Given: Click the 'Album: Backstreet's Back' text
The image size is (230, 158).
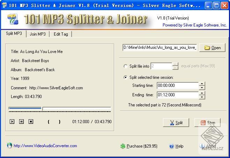Looking at the screenshot, I should [x=33, y=70].
